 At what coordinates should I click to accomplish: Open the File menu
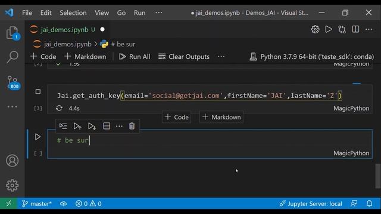coord(27,12)
